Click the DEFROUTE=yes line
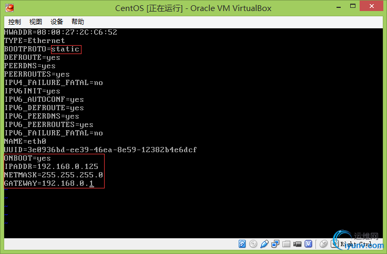Image resolution: width=387 pixels, height=254 pixels. [32, 57]
